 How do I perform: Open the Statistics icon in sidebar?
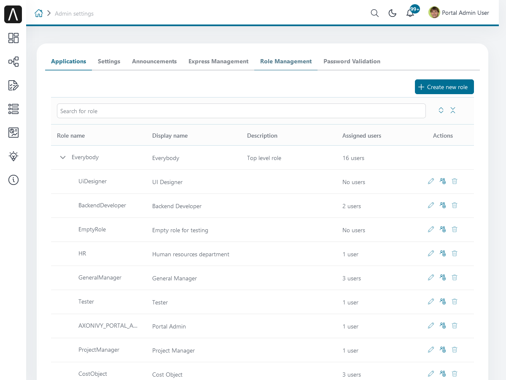[x=13, y=133]
